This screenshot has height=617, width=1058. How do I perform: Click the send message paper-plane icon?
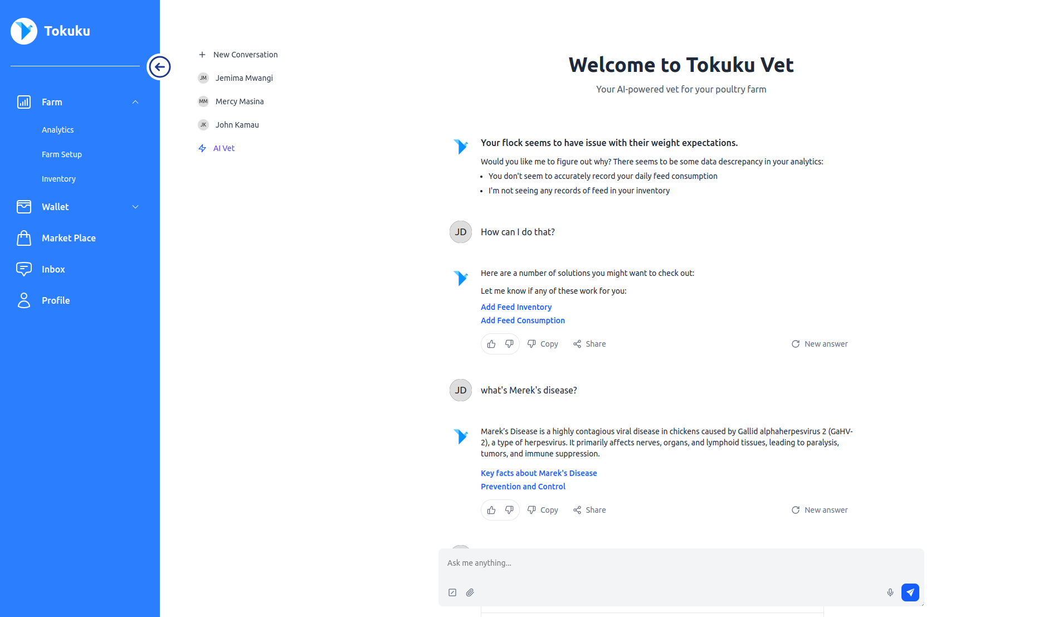(x=910, y=592)
